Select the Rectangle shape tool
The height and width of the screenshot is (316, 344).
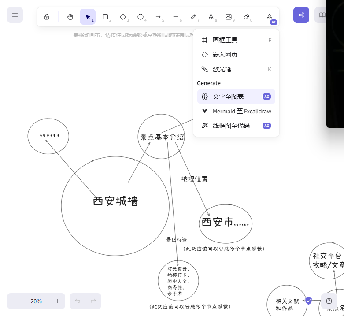(x=105, y=17)
